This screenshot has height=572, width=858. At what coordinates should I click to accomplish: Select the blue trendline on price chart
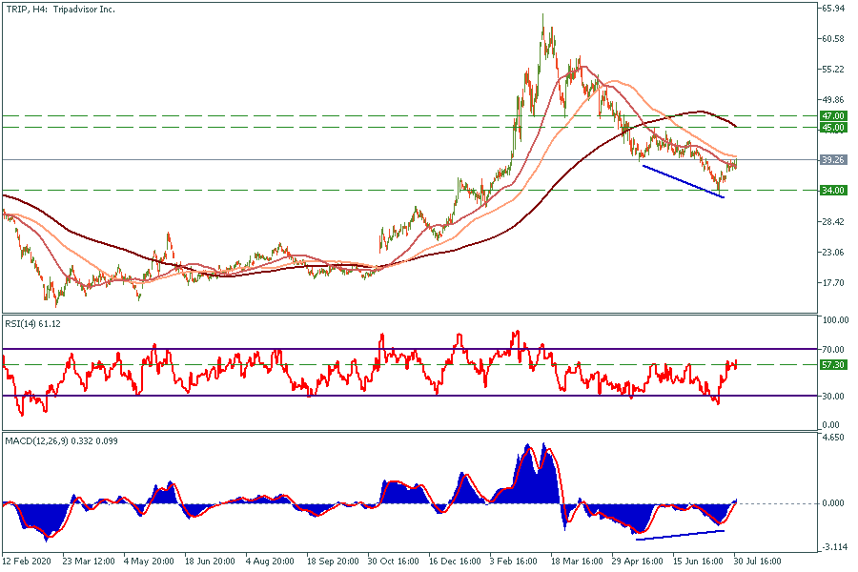[x=683, y=181]
